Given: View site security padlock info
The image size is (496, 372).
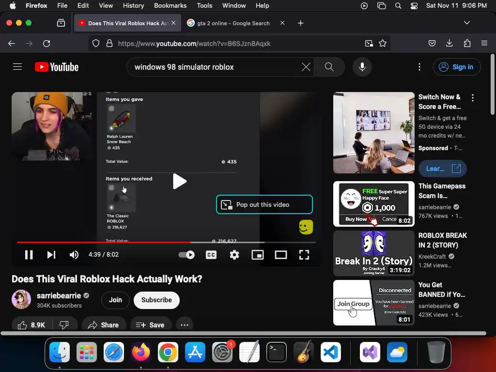Looking at the screenshot, I should pos(109,43).
